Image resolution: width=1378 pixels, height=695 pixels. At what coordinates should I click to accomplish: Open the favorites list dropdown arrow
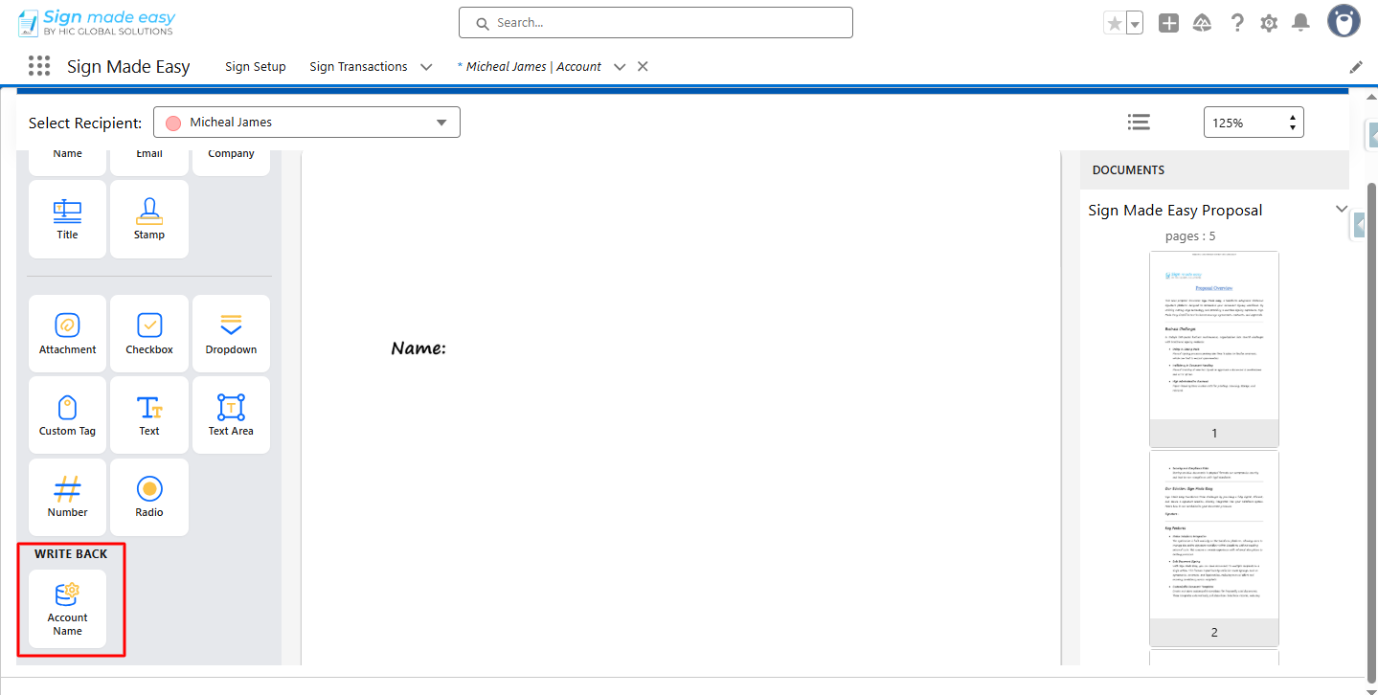1135,23
